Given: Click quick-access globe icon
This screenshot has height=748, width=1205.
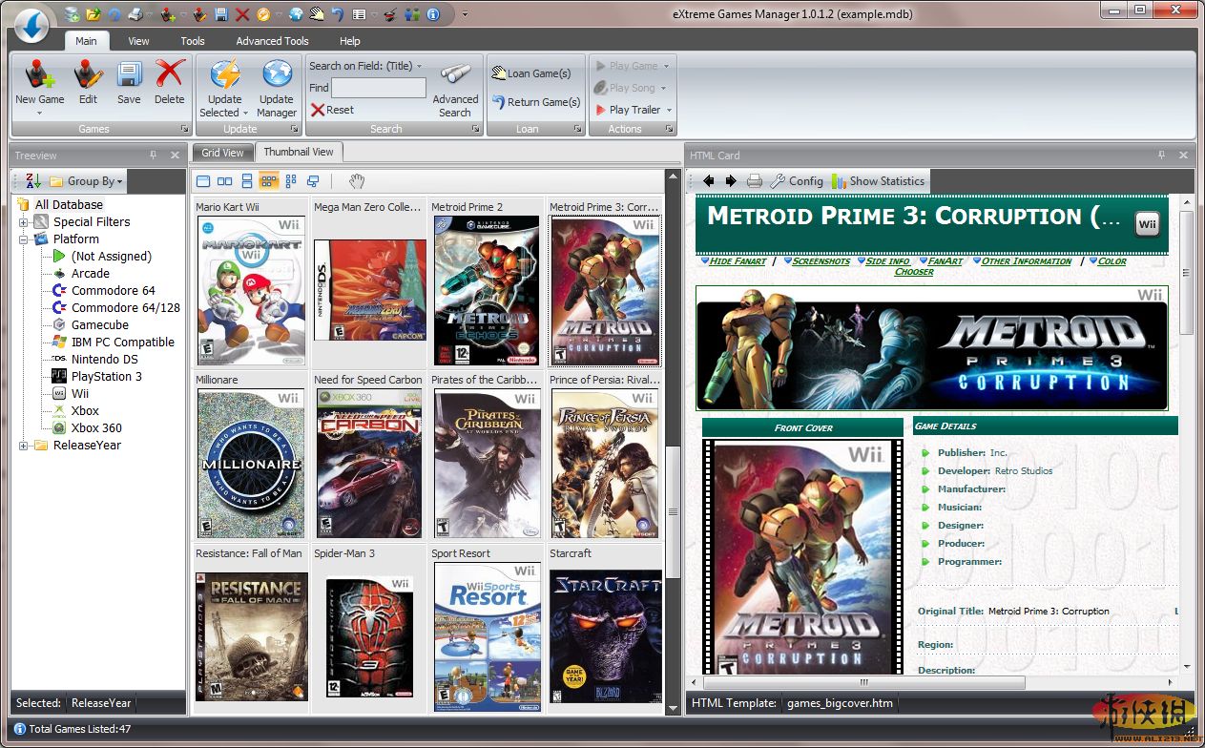Looking at the screenshot, I should click(295, 14).
